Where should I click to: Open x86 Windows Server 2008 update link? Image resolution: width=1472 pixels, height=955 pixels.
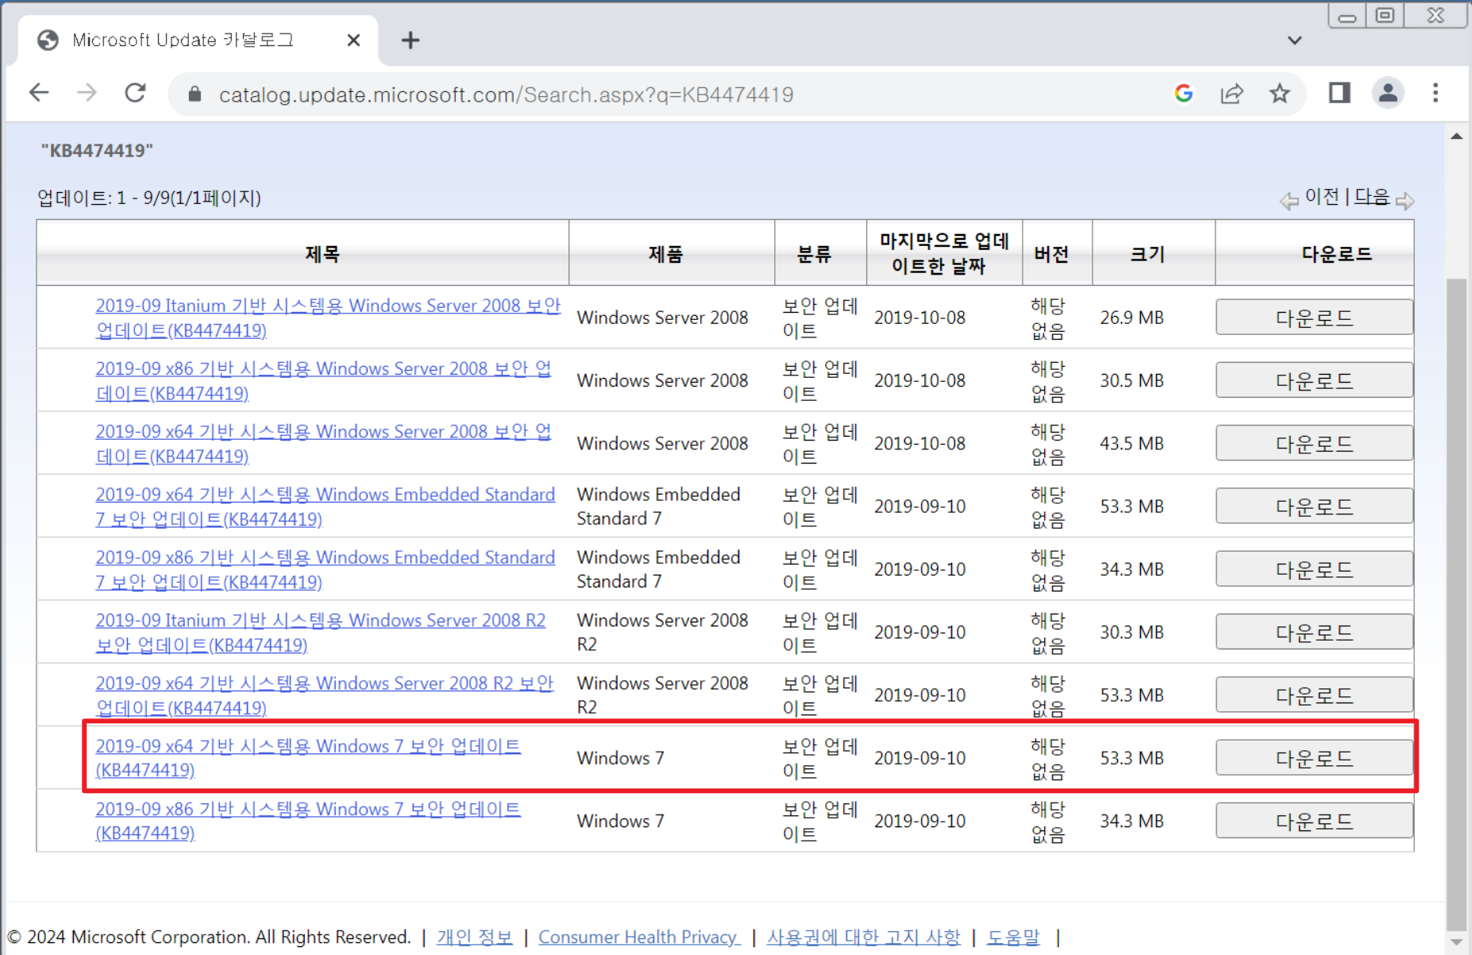coord(323,380)
